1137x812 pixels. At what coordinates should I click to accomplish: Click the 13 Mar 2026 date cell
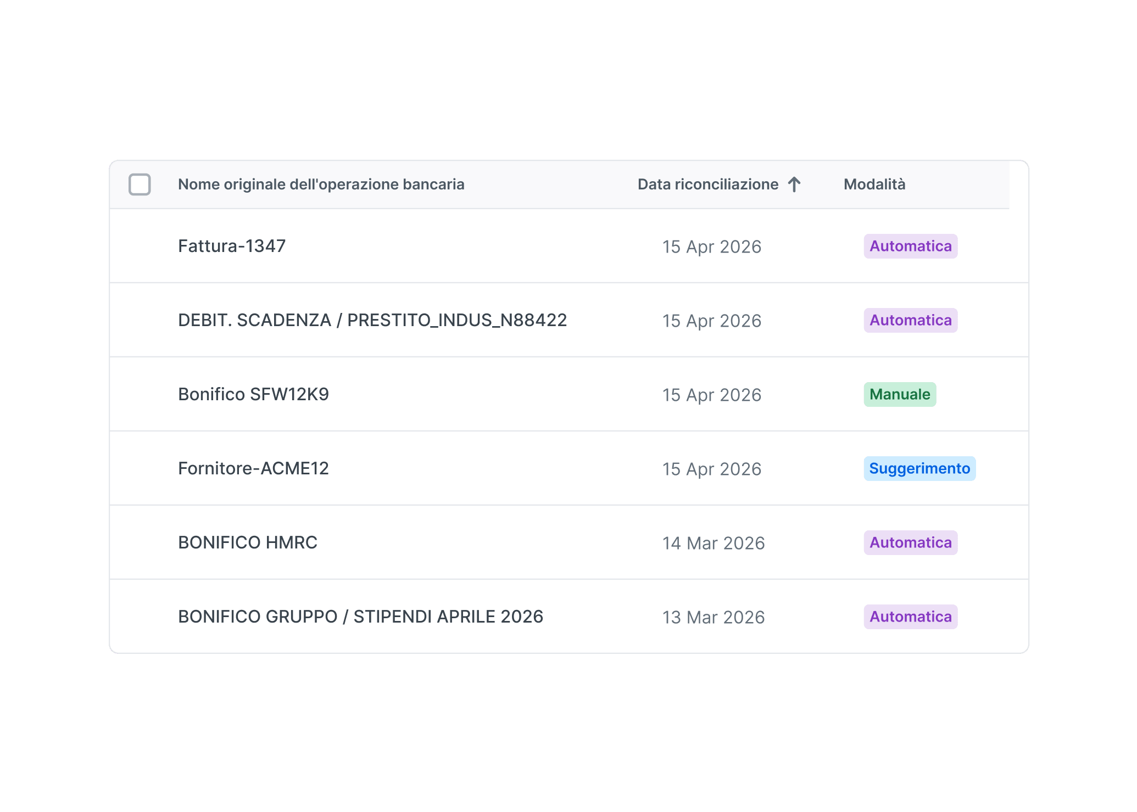[714, 617]
